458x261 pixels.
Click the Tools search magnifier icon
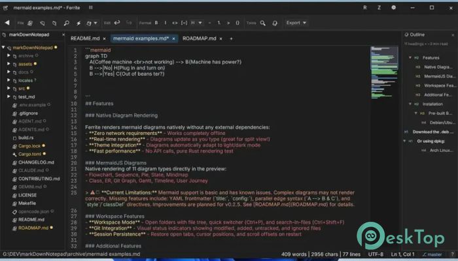pyautogui.click(x=262, y=23)
